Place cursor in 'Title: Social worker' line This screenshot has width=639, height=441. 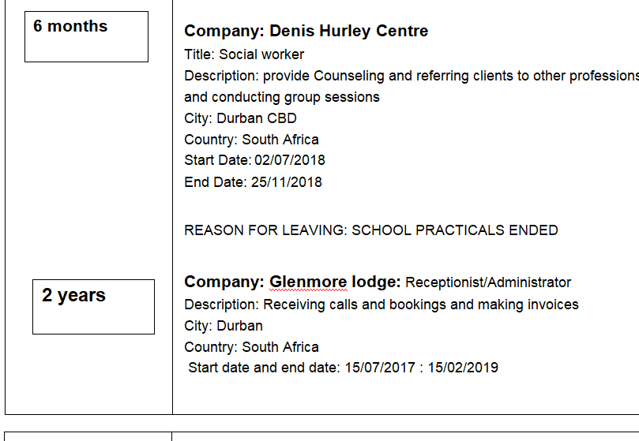coord(244,54)
